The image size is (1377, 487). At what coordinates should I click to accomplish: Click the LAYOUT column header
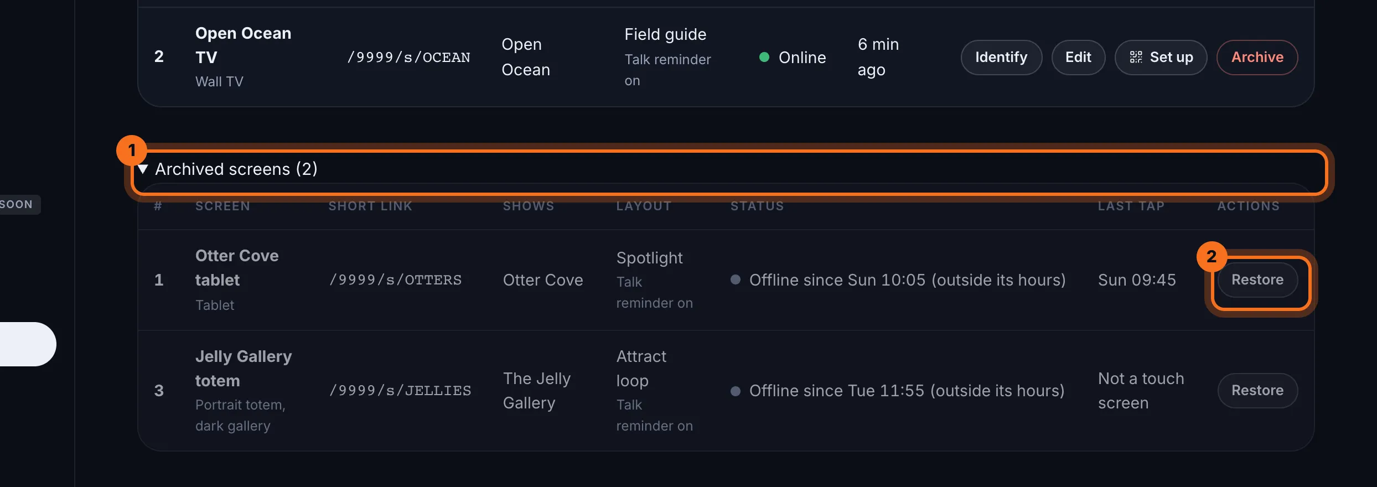[644, 206]
